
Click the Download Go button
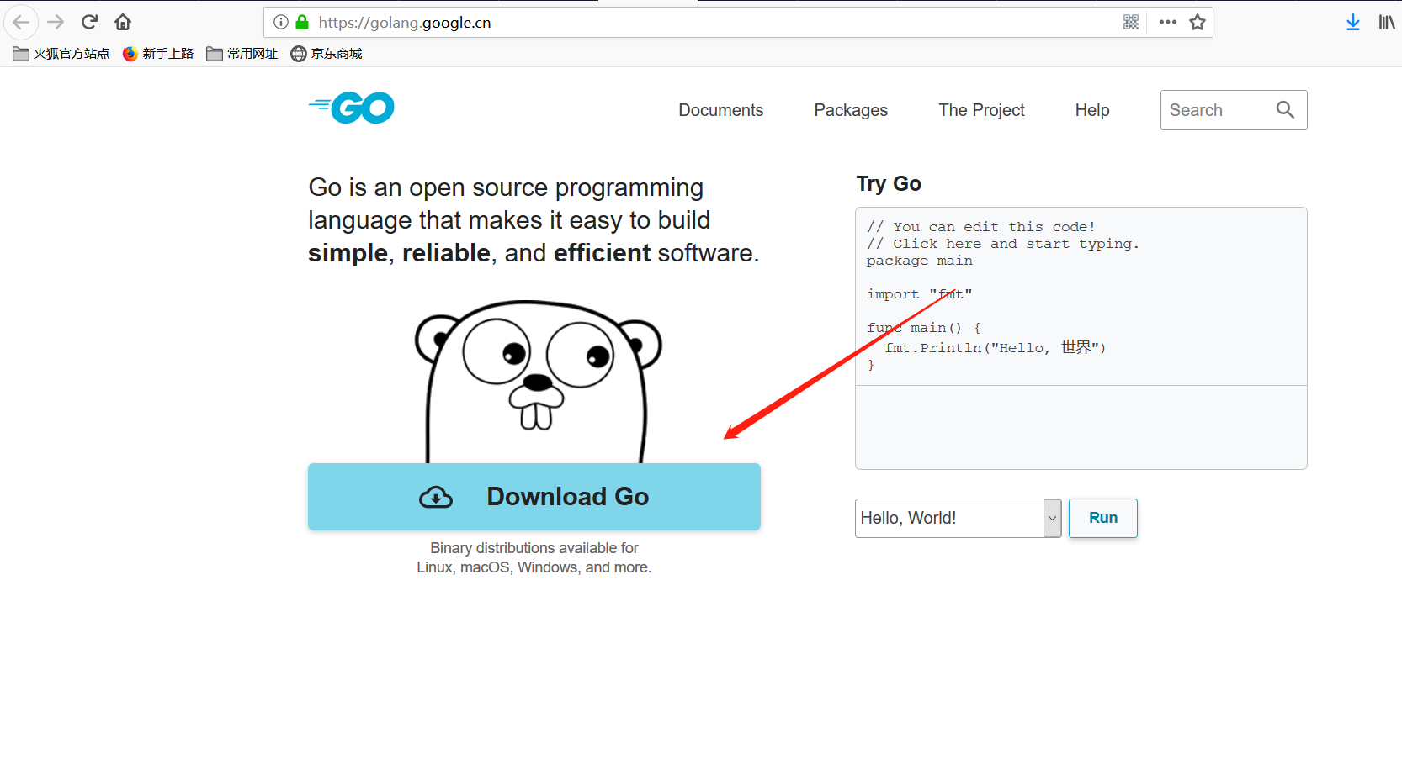534,497
